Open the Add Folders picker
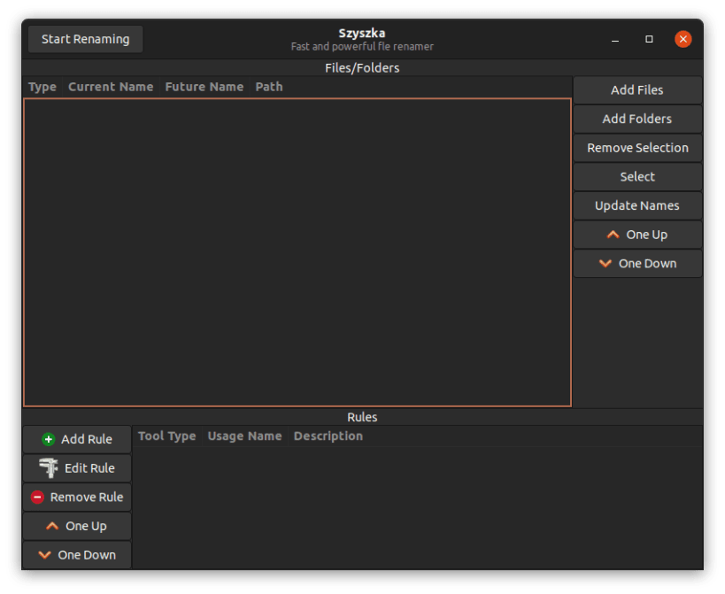This screenshot has height=594, width=725. (636, 119)
